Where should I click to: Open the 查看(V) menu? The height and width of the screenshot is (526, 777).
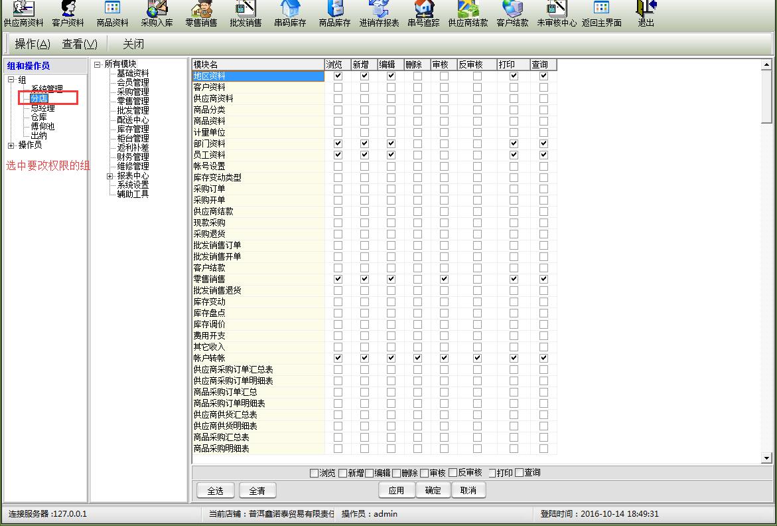pos(80,44)
